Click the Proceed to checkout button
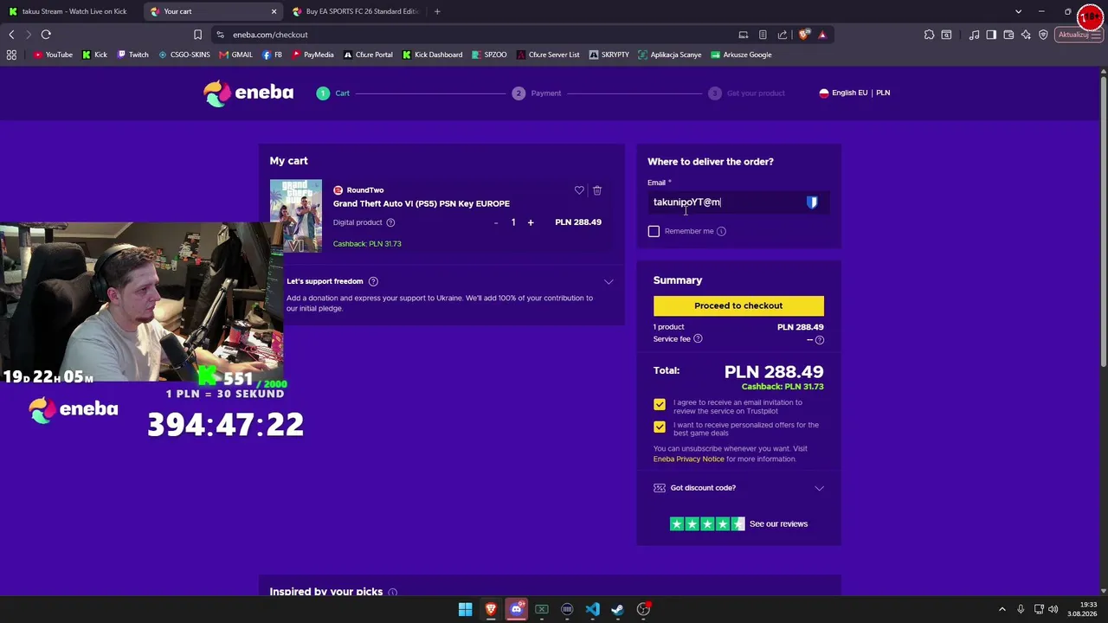The height and width of the screenshot is (623, 1108). coord(738,305)
